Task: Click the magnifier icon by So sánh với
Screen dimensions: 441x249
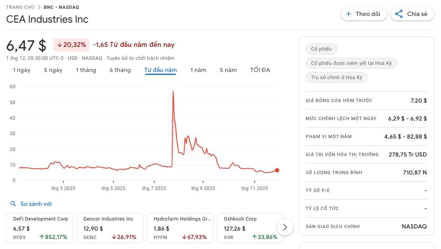Action: pos(13,204)
